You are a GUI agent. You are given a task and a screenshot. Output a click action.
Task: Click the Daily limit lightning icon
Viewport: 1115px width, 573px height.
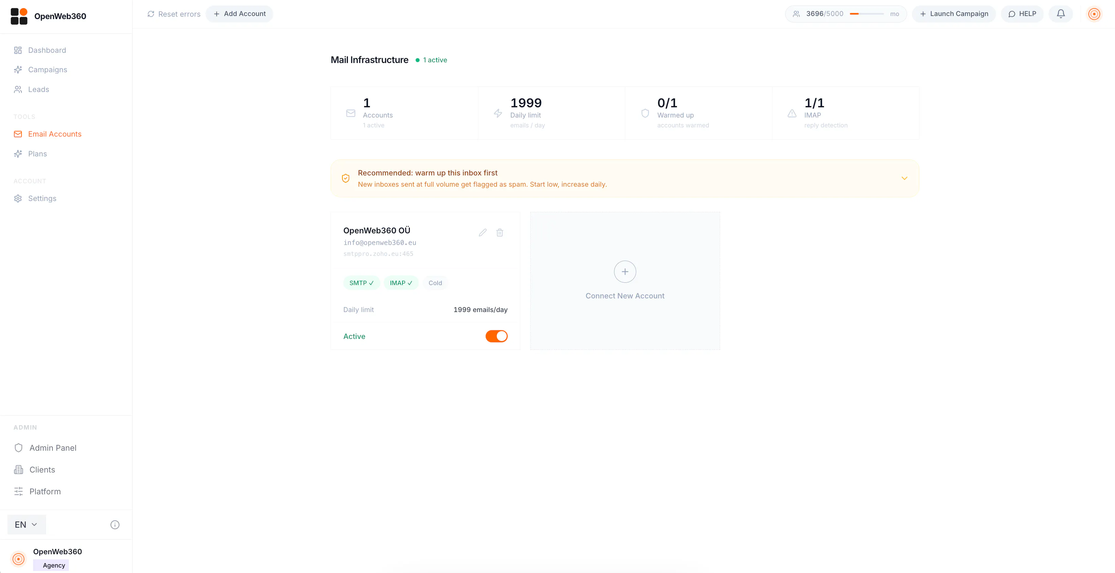[498, 113]
